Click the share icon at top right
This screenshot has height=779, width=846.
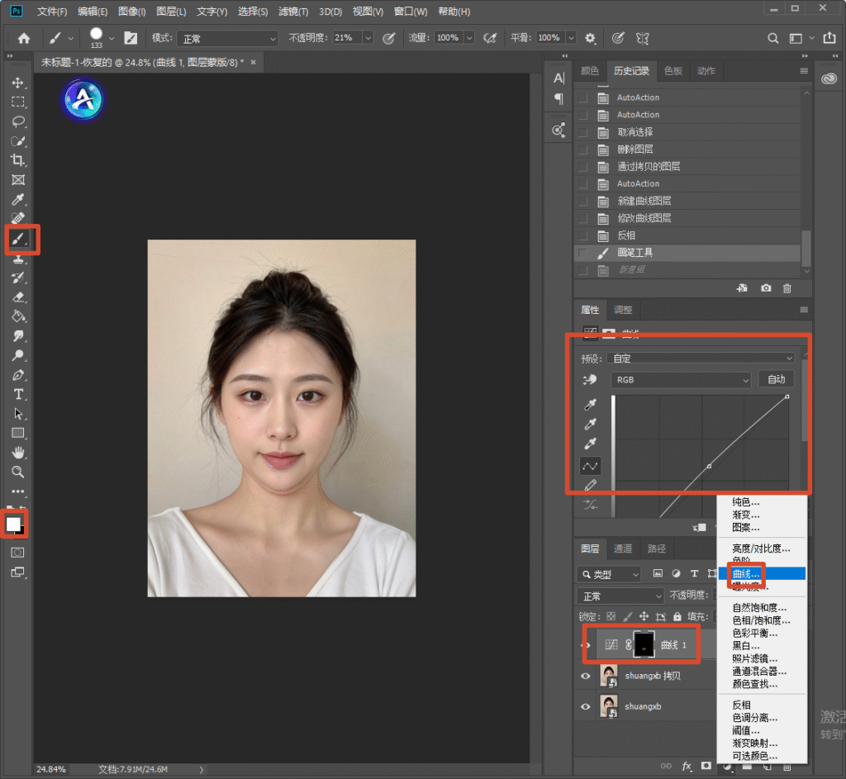pyautogui.click(x=829, y=38)
